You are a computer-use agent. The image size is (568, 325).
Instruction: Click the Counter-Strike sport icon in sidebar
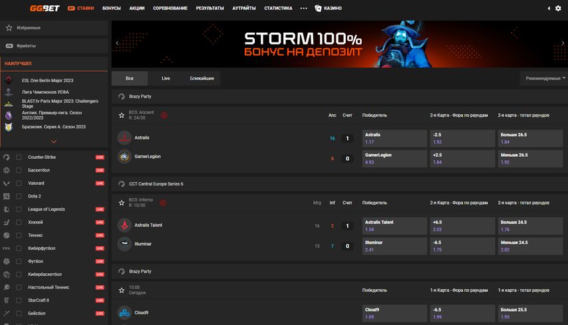point(7,157)
